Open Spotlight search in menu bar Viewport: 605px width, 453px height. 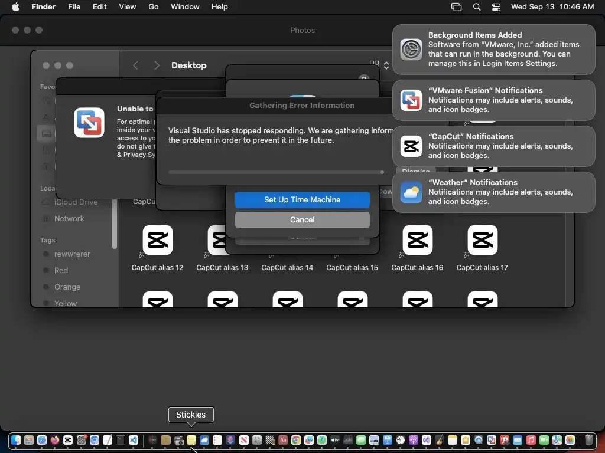point(477,7)
